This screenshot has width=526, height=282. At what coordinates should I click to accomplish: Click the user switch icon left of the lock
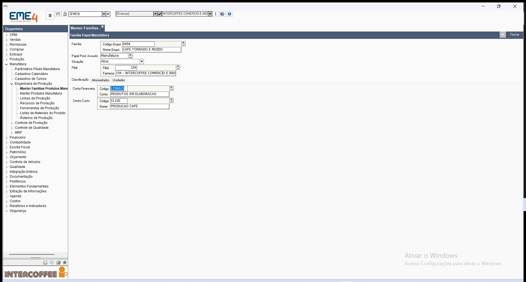[58, 14]
